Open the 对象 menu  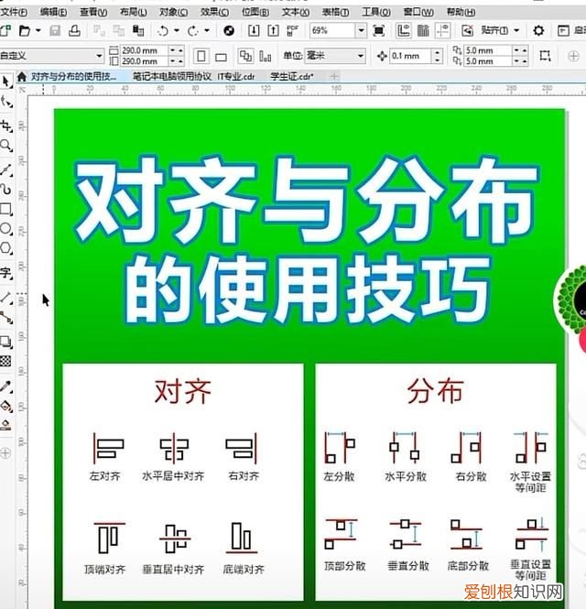173,13
